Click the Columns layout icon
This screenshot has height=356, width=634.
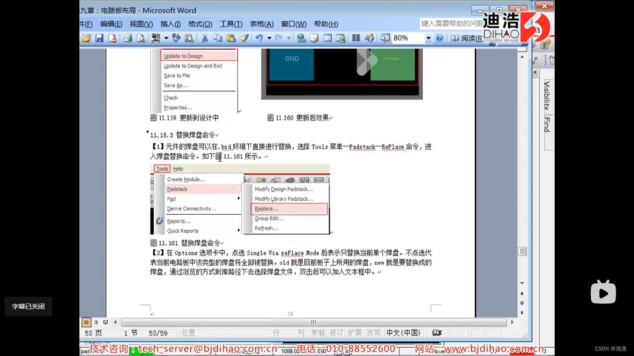click(x=356, y=38)
